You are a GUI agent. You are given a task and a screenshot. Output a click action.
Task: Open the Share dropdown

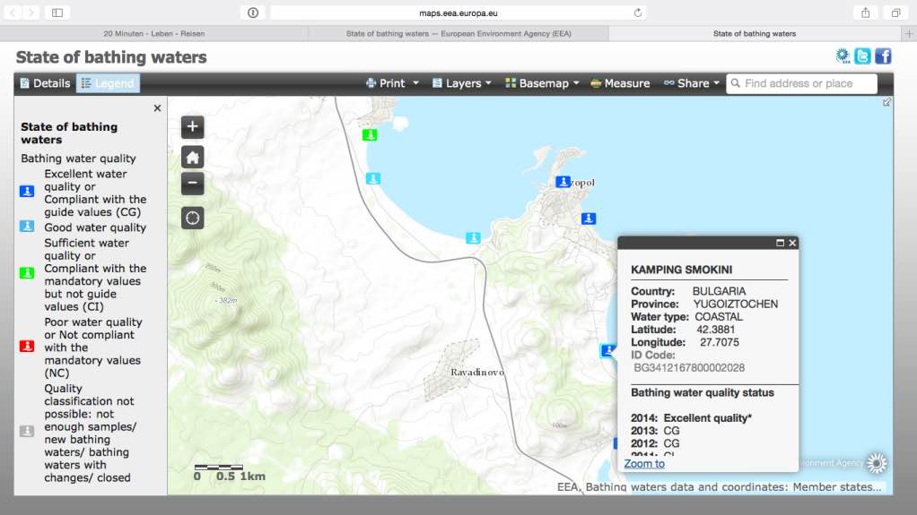click(x=691, y=83)
